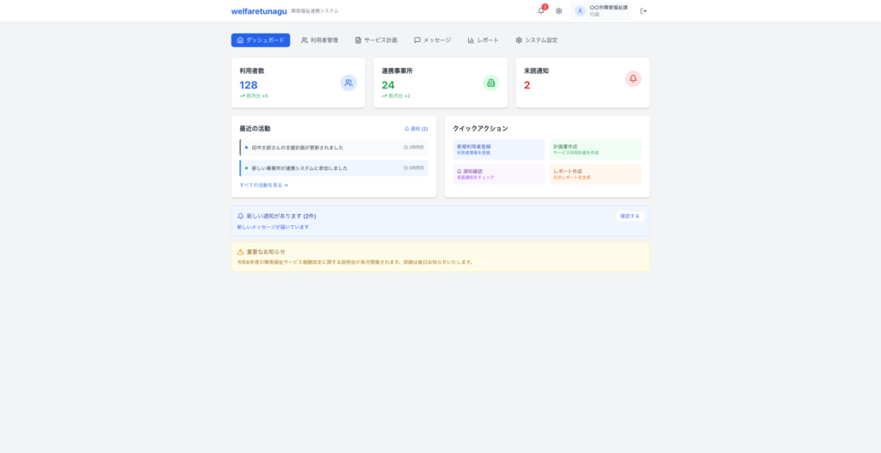Click the red bell icon in 未読通知 card
Viewport: 881px width, 453px height.
633,78
